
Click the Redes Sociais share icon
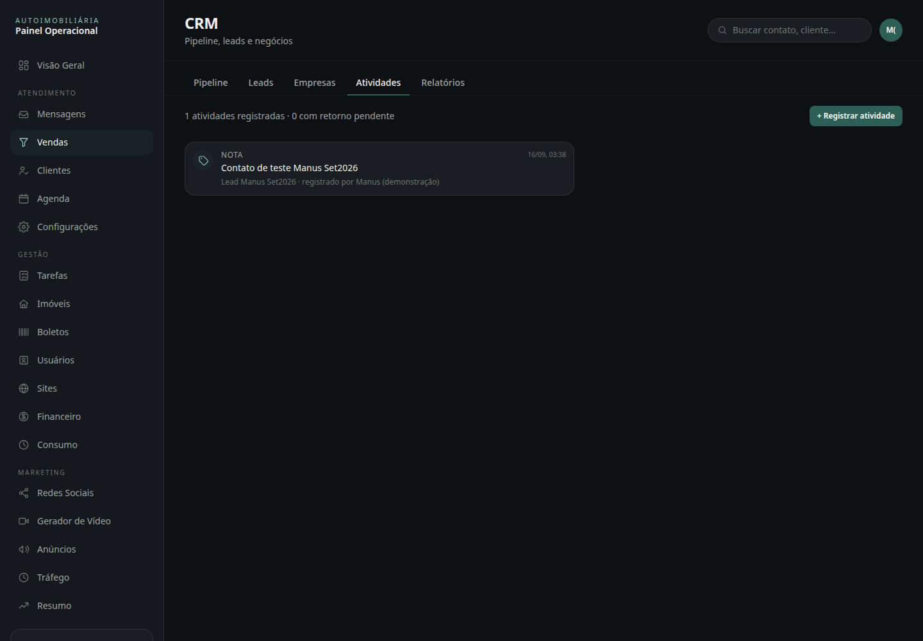click(24, 493)
